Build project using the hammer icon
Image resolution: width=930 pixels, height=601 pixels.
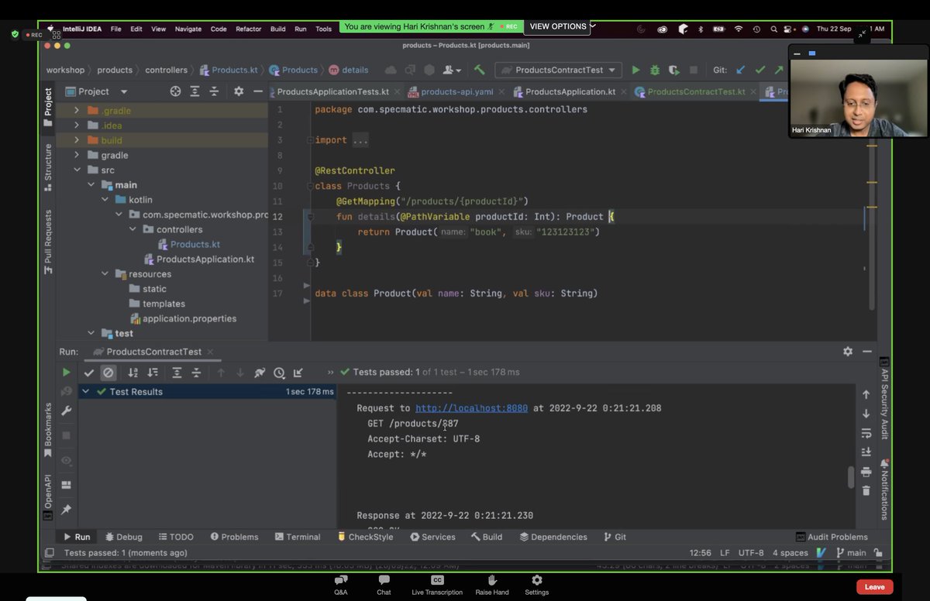[480, 70]
